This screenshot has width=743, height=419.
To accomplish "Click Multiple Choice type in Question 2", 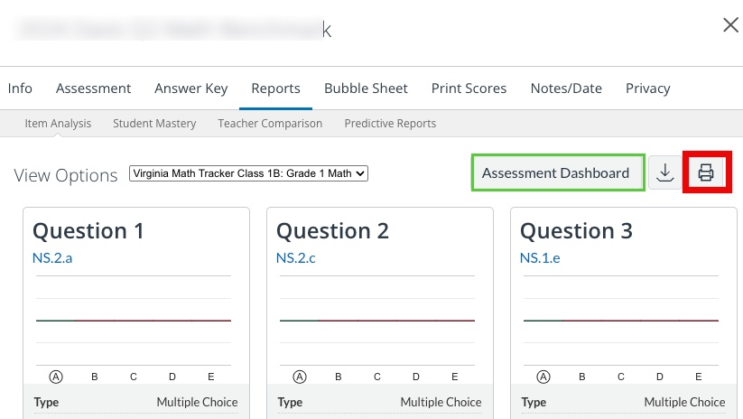I will click(x=441, y=402).
